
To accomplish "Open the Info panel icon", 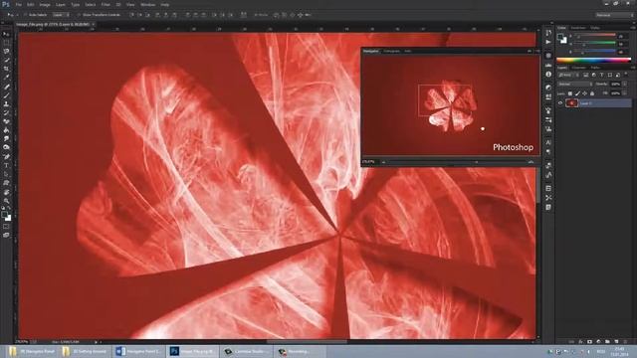I will coord(548,75).
